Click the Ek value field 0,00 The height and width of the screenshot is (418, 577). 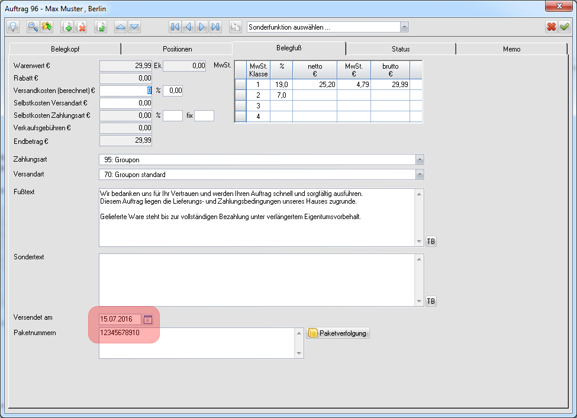185,66
